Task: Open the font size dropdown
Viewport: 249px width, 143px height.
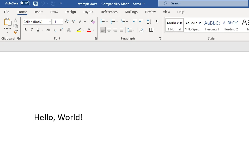Action: pyautogui.click(x=62, y=22)
